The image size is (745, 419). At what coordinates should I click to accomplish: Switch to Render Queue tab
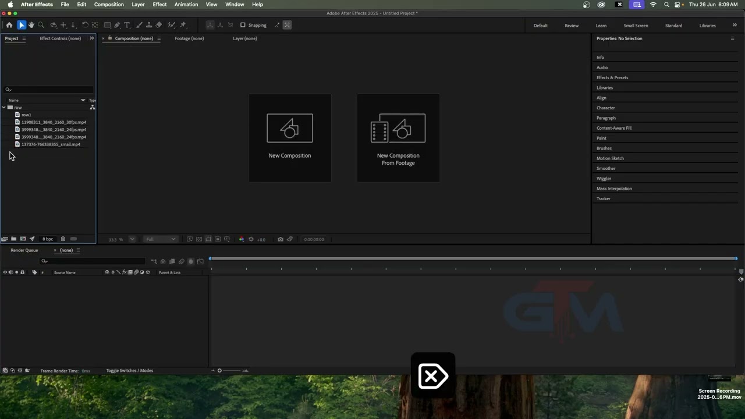24,250
